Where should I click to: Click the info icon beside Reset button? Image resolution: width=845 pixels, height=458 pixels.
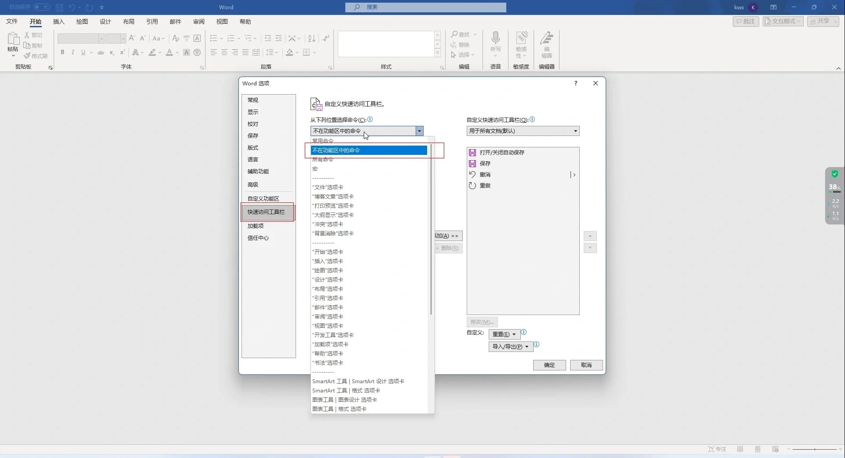click(x=523, y=333)
